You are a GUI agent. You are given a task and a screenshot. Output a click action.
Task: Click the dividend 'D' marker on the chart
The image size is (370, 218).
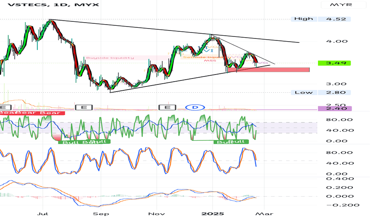pos(195,107)
